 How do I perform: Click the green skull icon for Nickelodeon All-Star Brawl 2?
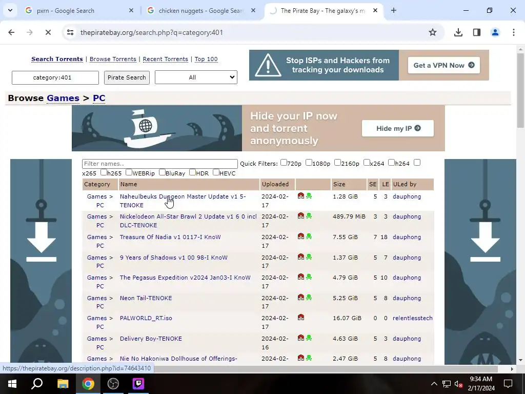309,216
